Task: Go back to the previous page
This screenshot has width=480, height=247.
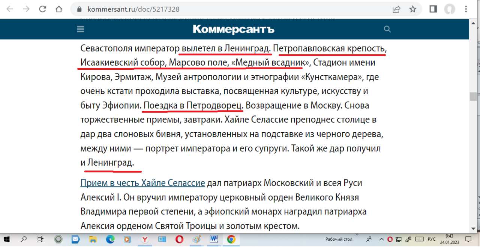Action: (x=10, y=9)
